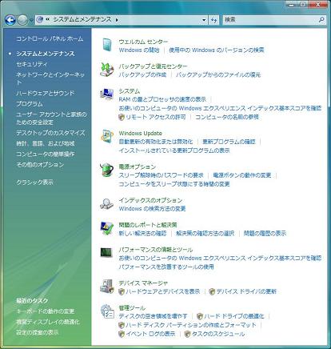The width and height of the screenshot is (331, 349).
Task: Click the Windows Update heading link
Action: 140,133
